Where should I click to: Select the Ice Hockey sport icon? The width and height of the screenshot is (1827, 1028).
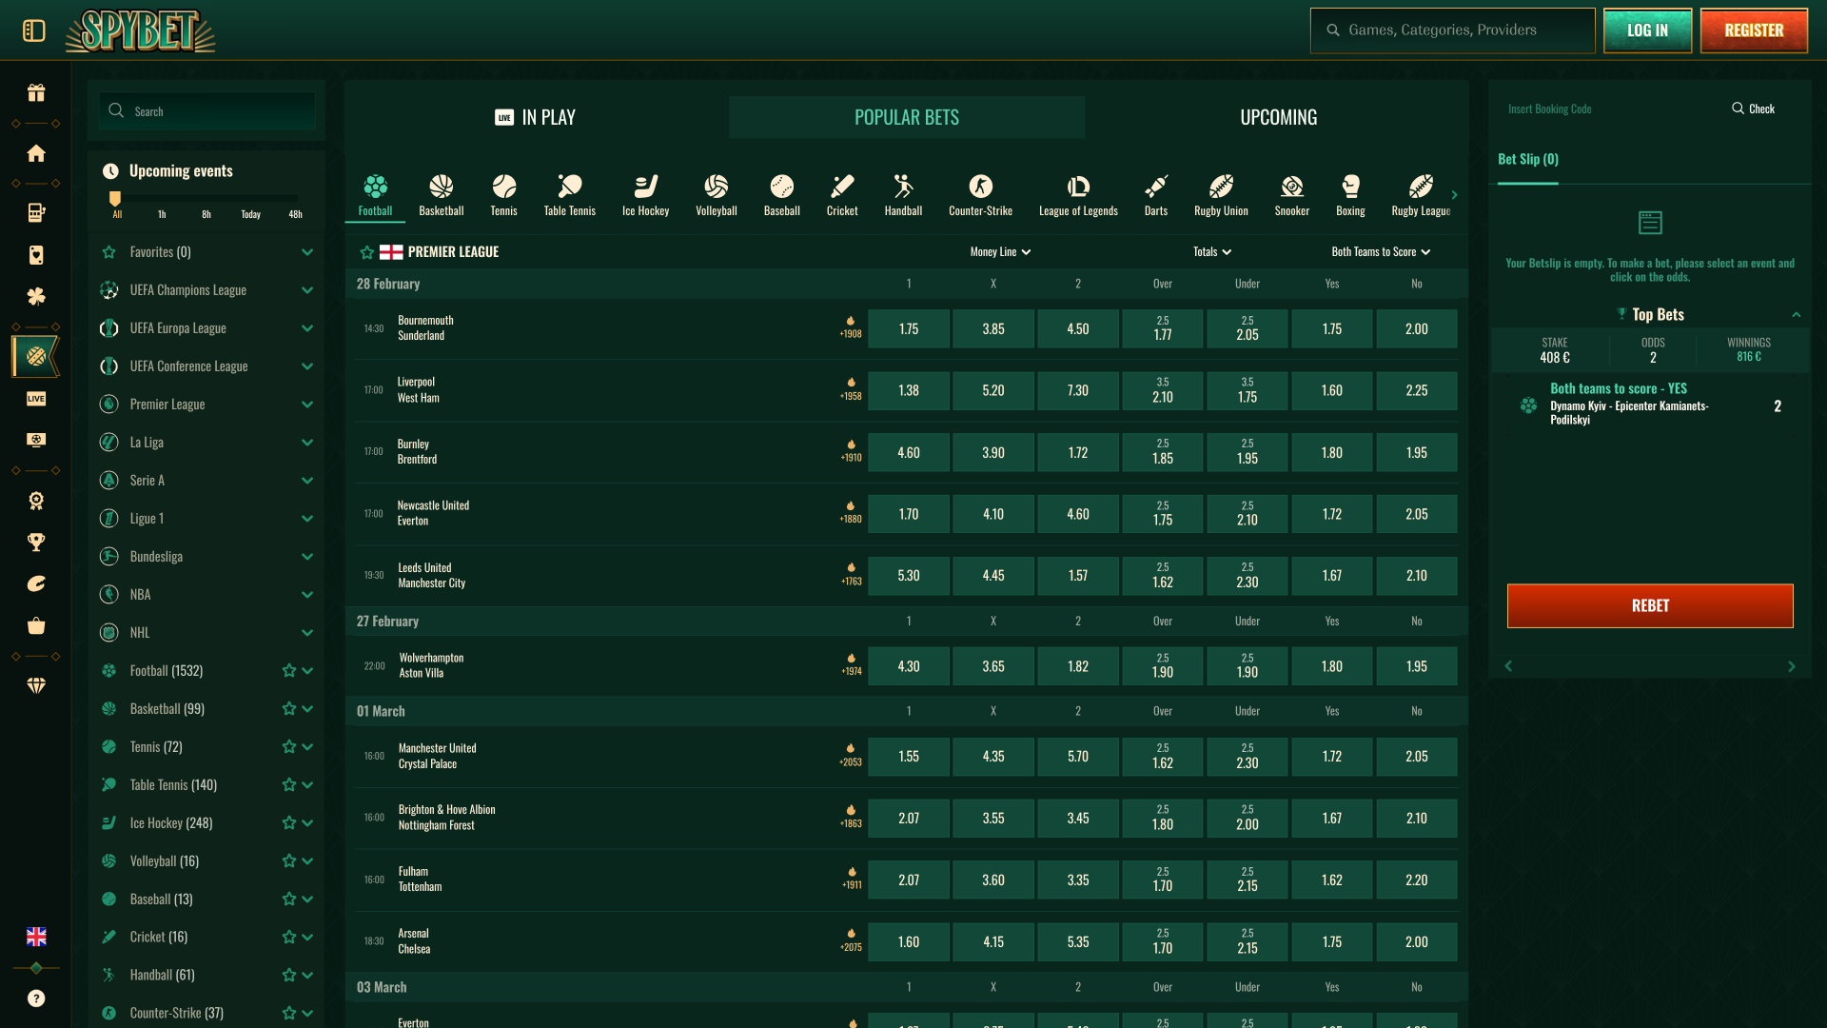point(645,188)
